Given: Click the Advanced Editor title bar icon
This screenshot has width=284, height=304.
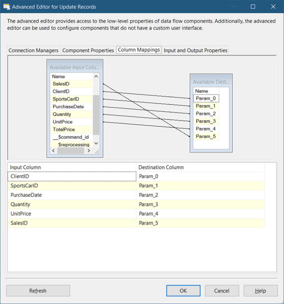Looking at the screenshot, I should (x=7, y=7).
